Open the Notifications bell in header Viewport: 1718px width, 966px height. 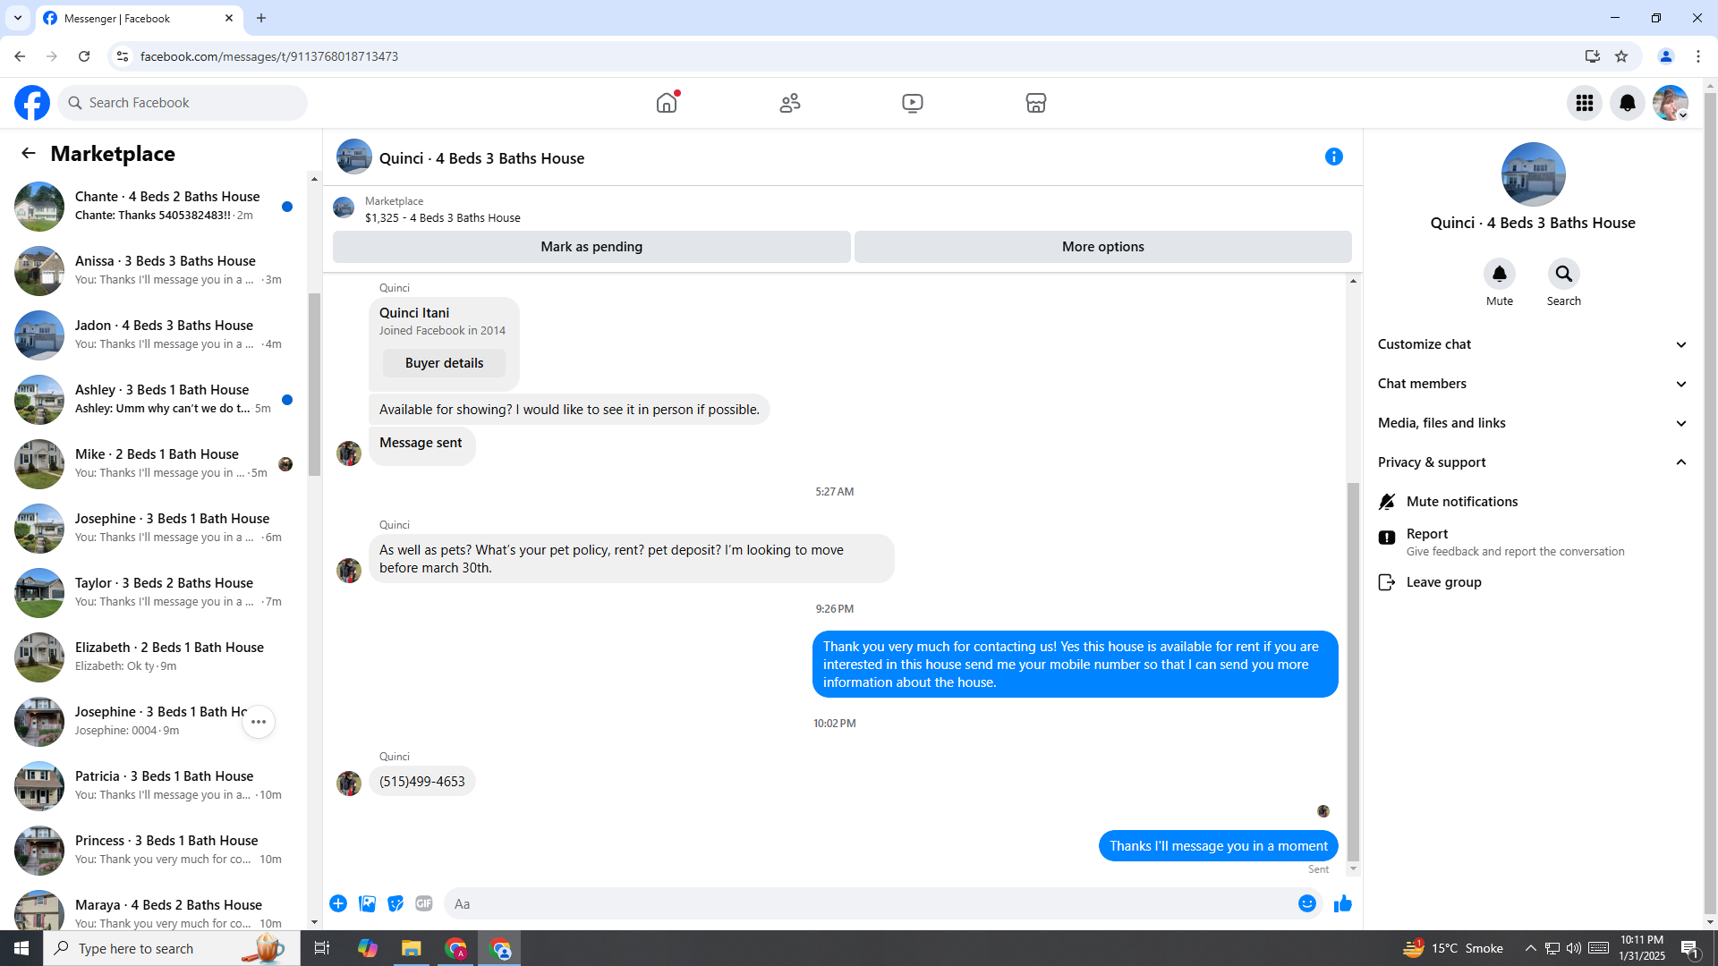tap(1628, 103)
